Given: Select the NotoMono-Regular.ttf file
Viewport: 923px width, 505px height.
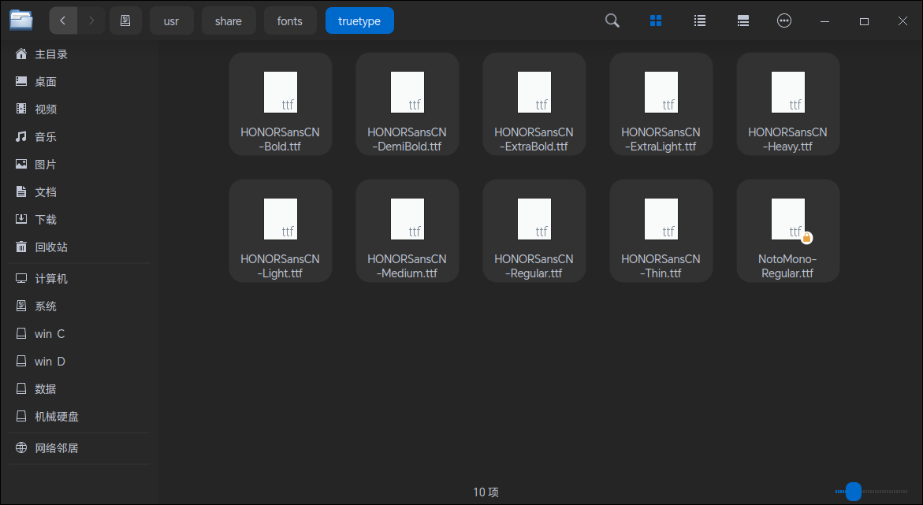Looking at the screenshot, I should tap(787, 230).
